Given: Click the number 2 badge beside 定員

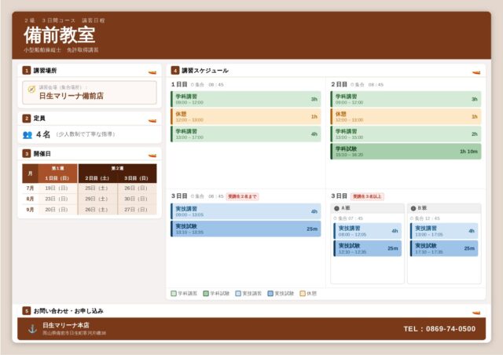Looking at the screenshot, I should 26,119.
